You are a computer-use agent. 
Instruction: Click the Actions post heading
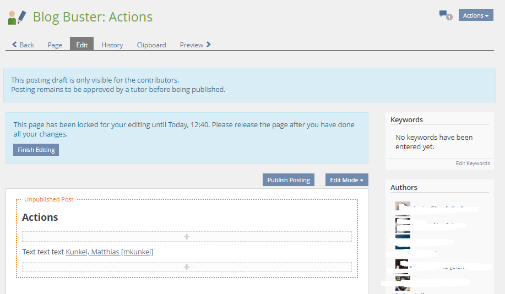(x=40, y=217)
